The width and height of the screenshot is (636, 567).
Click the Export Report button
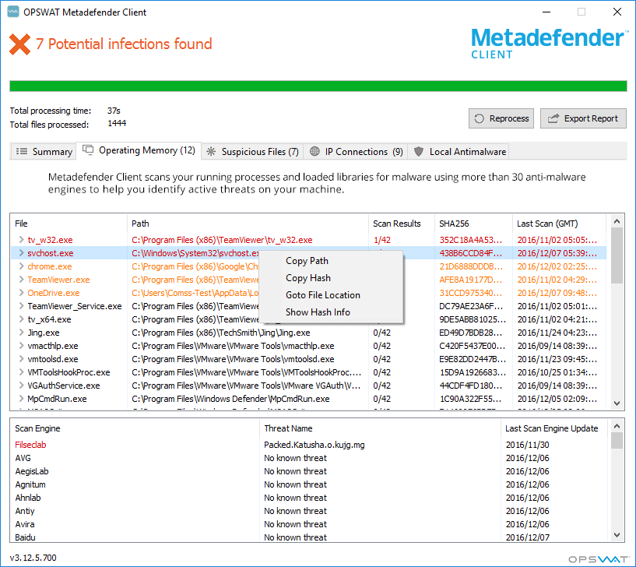pyautogui.click(x=583, y=118)
